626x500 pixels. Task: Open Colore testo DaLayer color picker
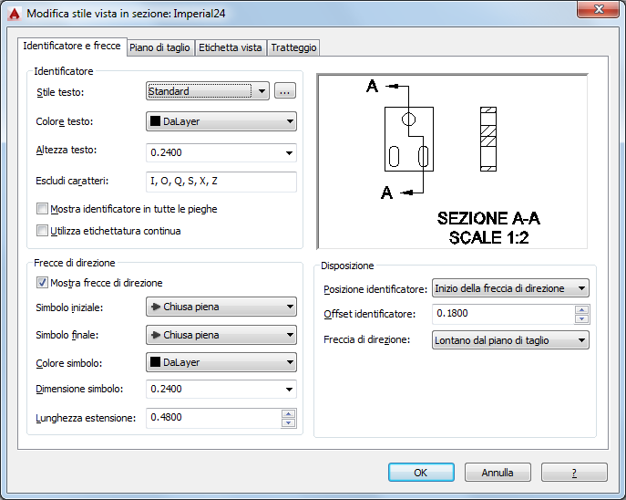coord(221,121)
